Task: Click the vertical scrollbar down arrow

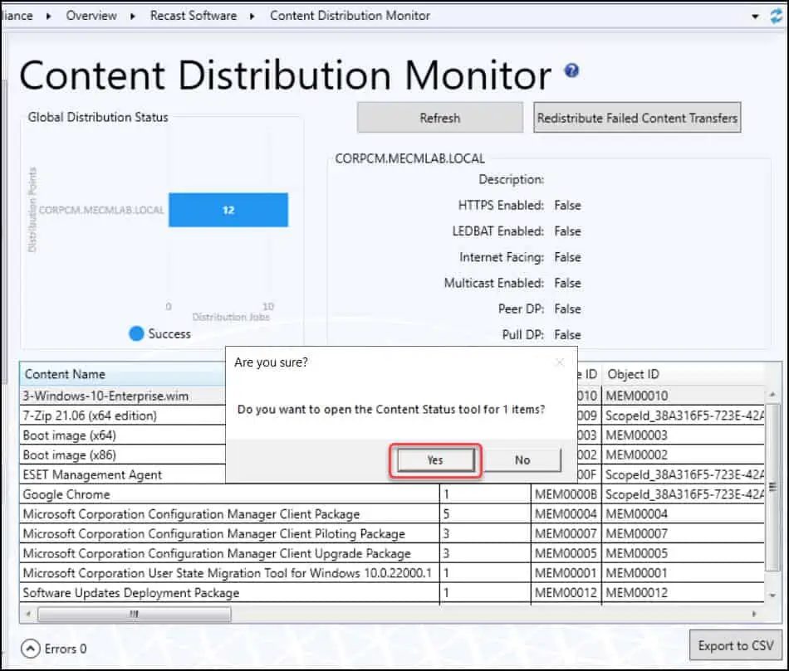Action: pos(773,595)
